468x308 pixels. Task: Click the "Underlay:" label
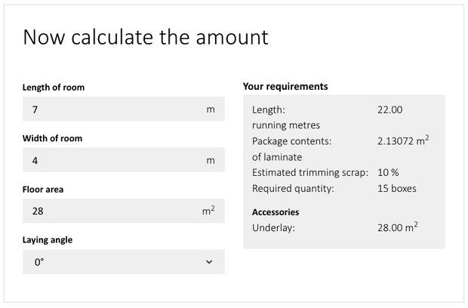(273, 227)
